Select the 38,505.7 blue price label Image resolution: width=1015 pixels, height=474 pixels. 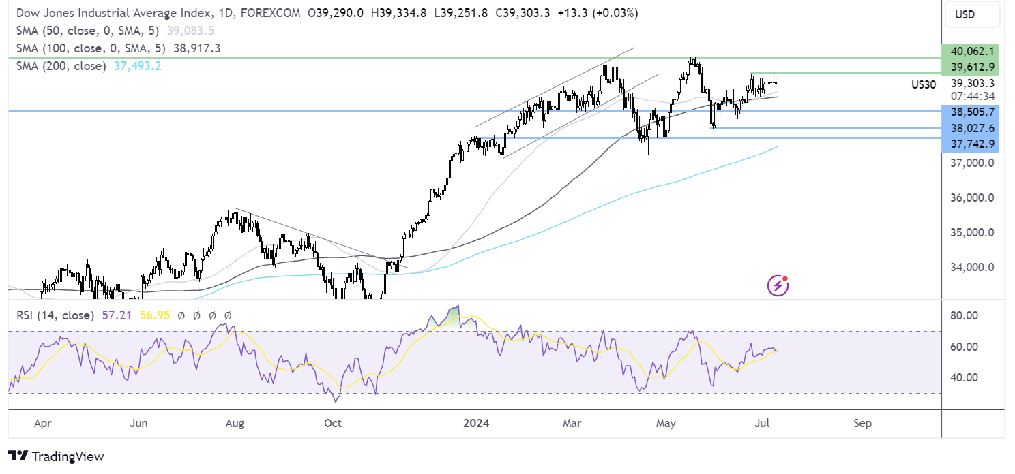[x=970, y=111]
